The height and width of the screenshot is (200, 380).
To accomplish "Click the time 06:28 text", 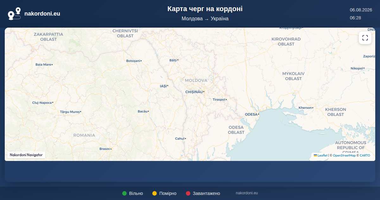I will 355,18.
